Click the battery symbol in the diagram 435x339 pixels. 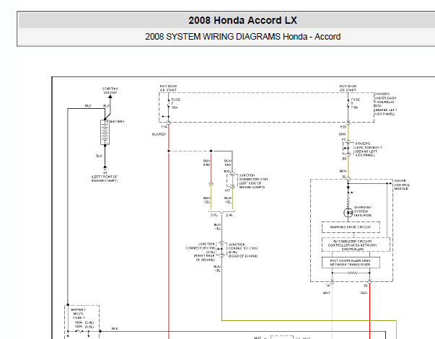[x=105, y=132]
